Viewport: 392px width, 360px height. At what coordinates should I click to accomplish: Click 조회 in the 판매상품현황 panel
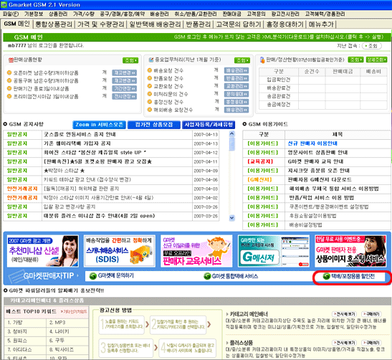[x=130, y=60]
